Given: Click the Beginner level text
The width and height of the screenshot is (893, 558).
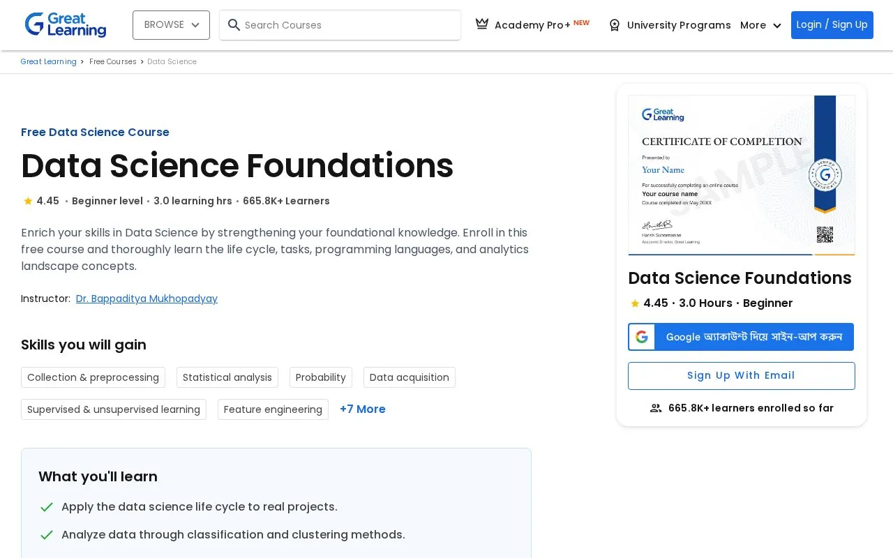Looking at the screenshot, I should point(107,201).
